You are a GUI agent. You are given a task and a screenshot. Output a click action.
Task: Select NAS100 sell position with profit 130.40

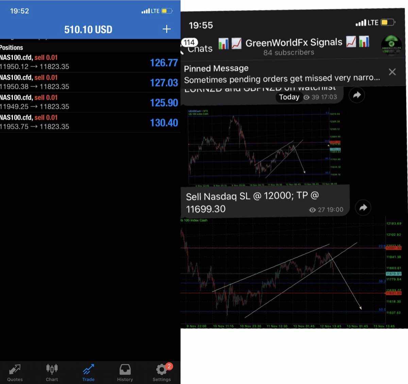pos(90,122)
